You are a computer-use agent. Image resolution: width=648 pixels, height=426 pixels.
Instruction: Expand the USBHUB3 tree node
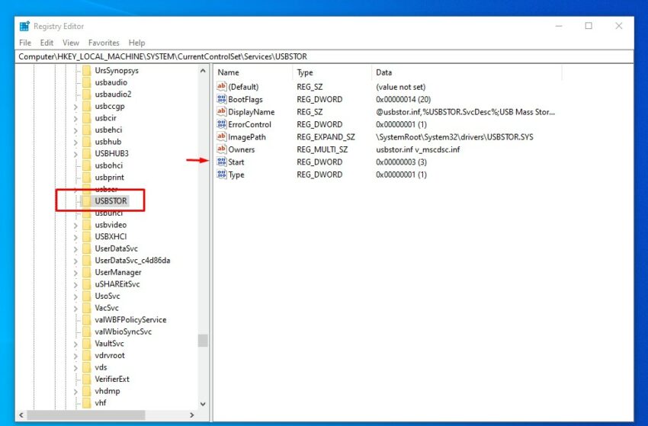pos(75,154)
